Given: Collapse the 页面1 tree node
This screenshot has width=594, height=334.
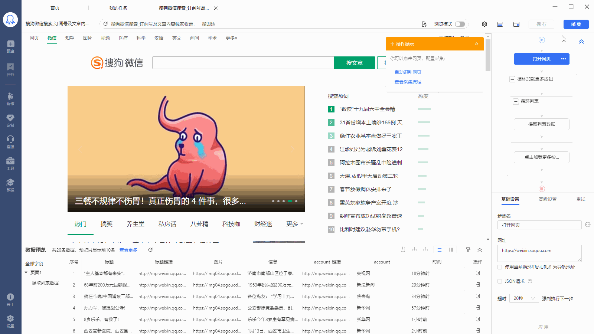Looking at the screenshot, I should click(x=26, y=272).
